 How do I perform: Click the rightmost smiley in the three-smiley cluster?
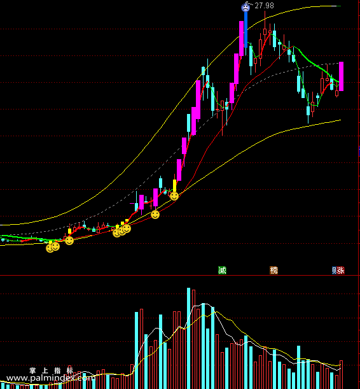tap(127, 228)
